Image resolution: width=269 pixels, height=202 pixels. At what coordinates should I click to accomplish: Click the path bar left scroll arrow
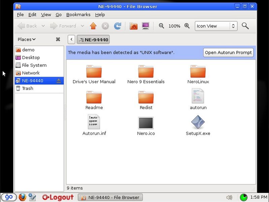click(x=71, y=40)
